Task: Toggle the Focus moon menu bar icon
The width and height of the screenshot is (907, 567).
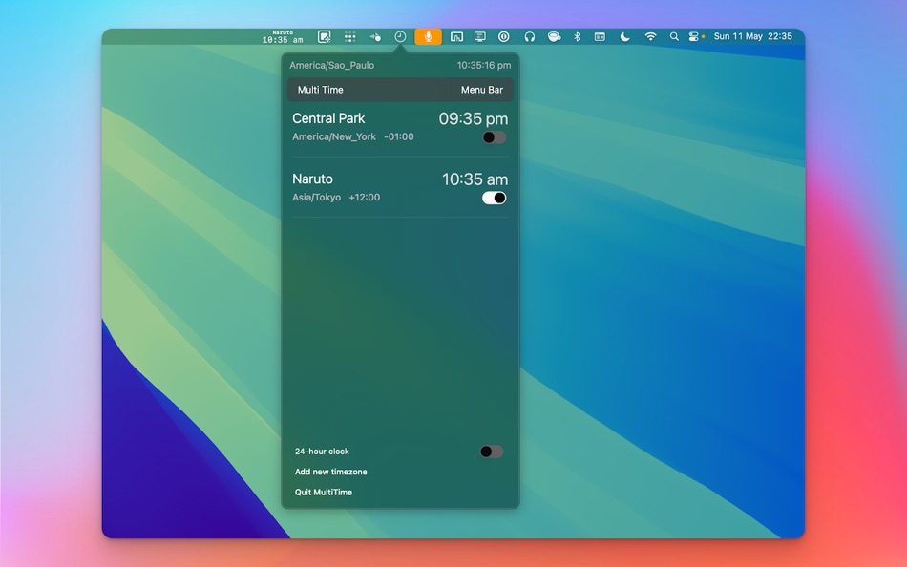Action: [624, 36]
